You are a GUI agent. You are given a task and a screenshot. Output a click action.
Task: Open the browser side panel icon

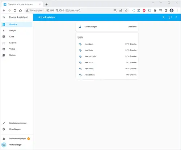tap(166, 10)
